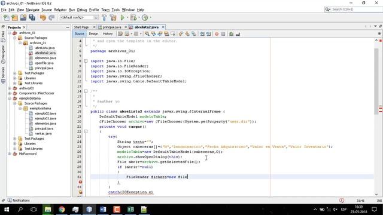Expand archivos01 project node
The height and width of the screenshot is (215, 383).
10,88
